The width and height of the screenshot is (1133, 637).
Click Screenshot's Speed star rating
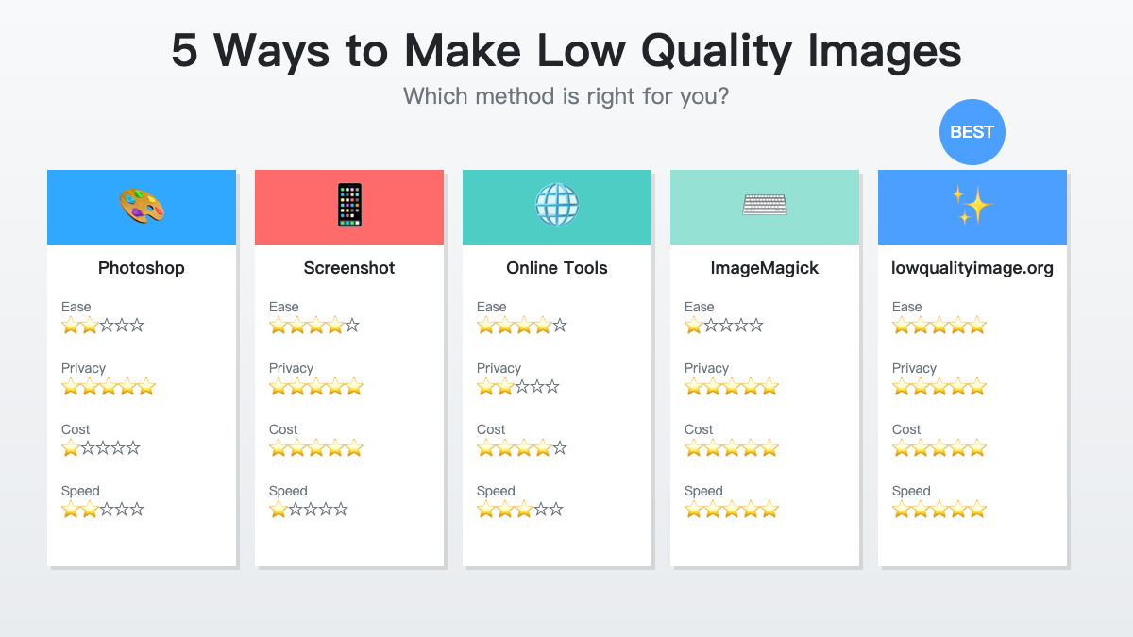click(x=309, y=510)
